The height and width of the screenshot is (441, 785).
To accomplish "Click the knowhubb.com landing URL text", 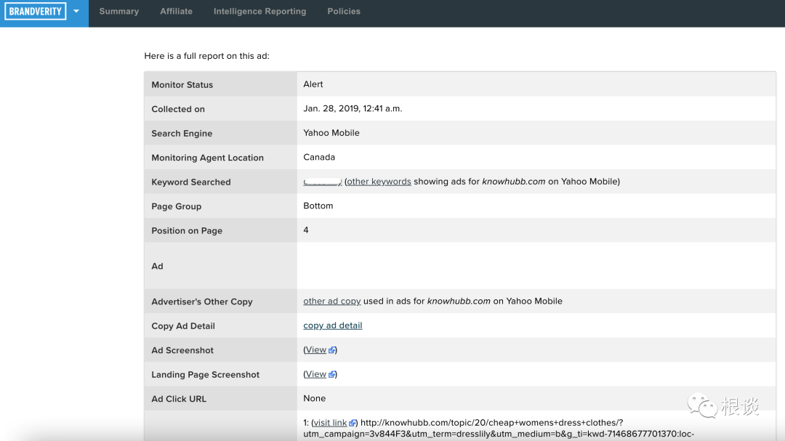I will point(491,423).
